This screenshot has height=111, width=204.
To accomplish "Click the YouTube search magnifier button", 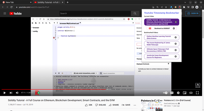I will 135,13.
